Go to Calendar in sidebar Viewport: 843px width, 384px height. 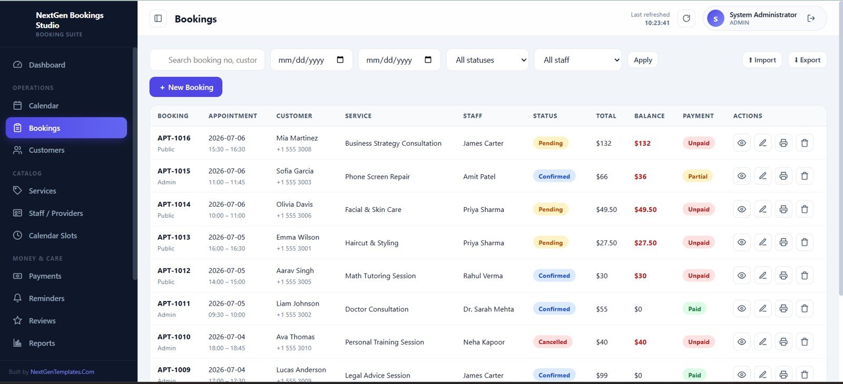66,106
